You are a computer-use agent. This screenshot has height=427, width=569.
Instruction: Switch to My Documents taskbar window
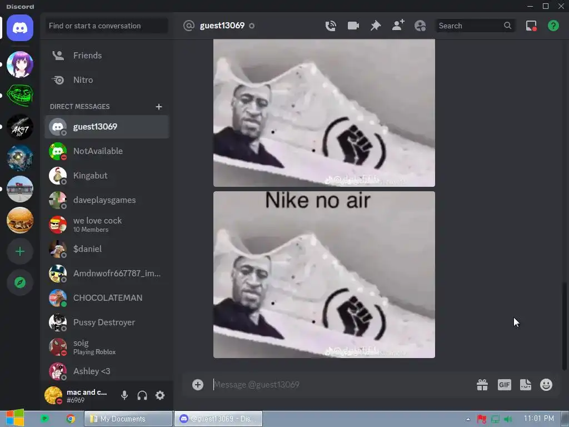[128, 419]
